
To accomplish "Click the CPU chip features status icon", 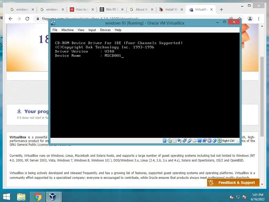I will coord(209,141).
